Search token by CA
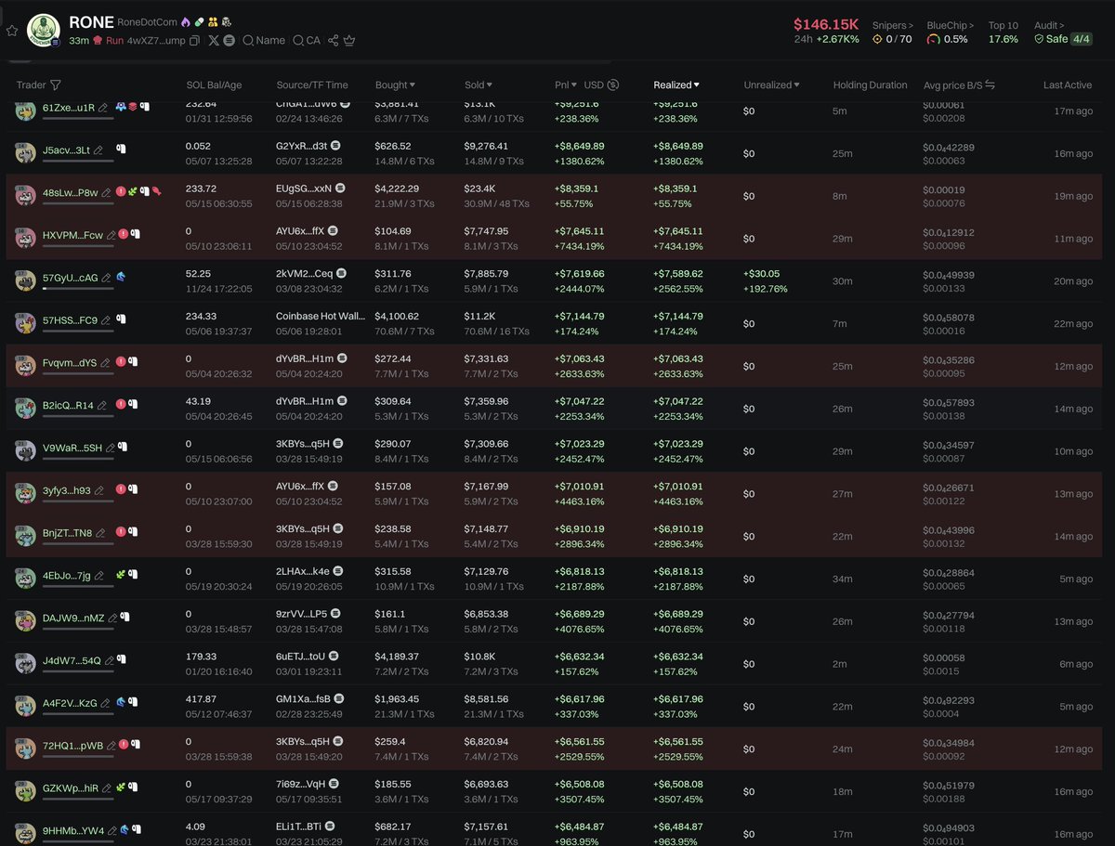Viewport: 1115px width, 846px height. pyautogui.click(x=306, y=41)
